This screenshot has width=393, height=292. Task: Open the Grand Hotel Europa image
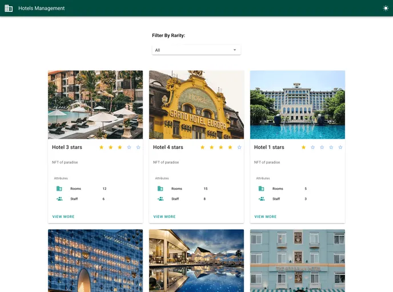196,104
